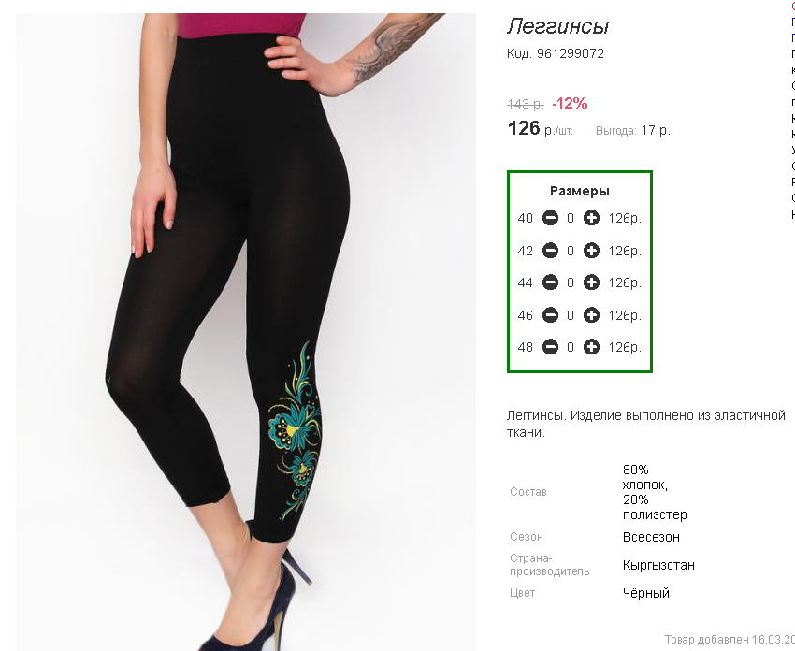Add one item of size 48
This screenshot has width=795, height=651.
tap(591, 347)
